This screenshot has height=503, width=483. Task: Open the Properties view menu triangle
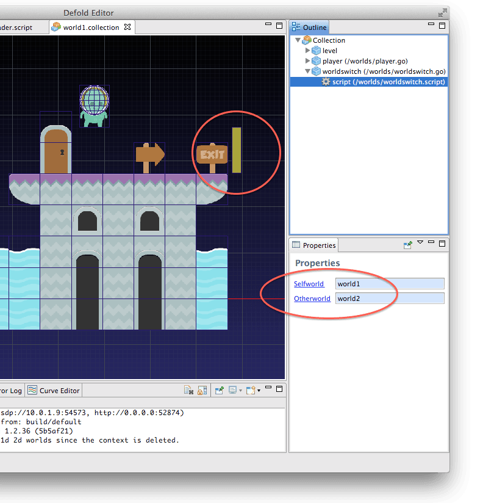[420, 244]
